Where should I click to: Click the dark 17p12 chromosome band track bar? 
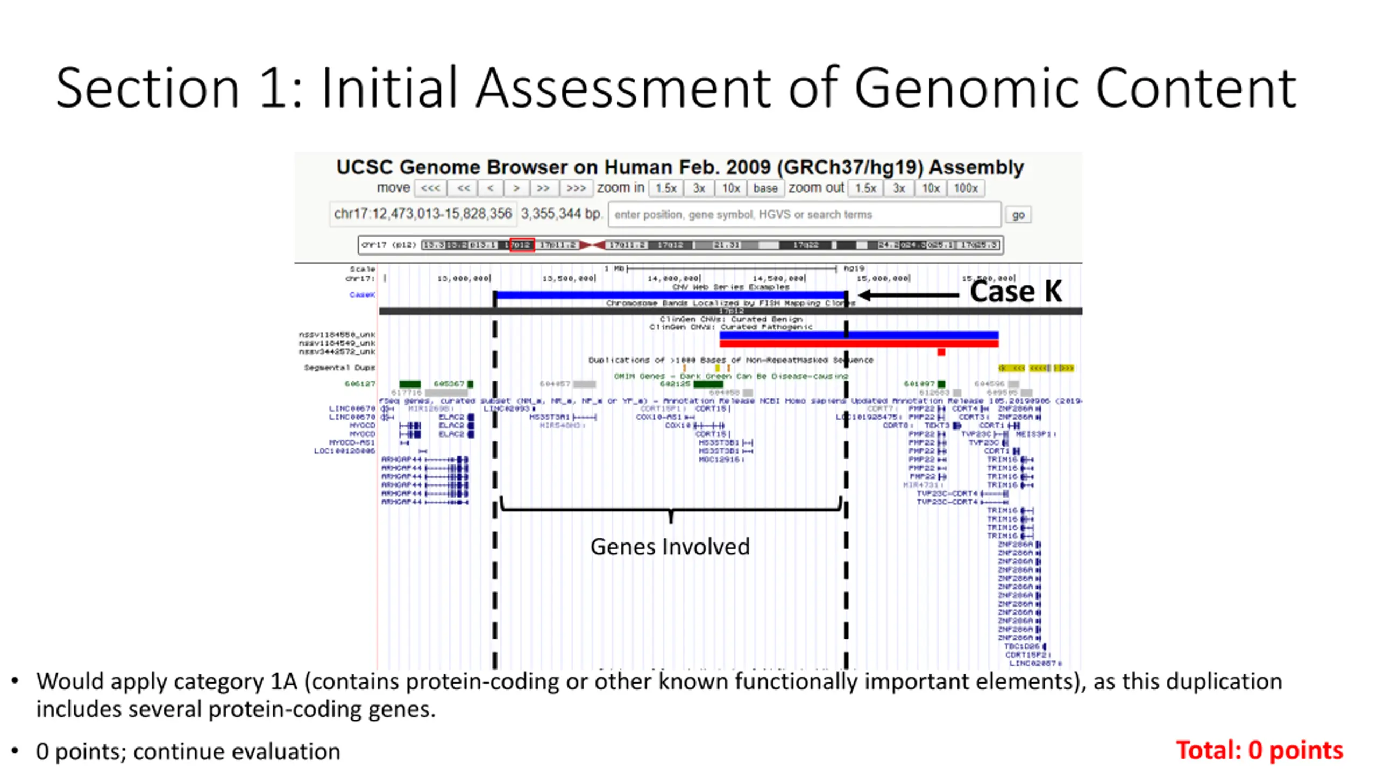(x=730, y=311)
